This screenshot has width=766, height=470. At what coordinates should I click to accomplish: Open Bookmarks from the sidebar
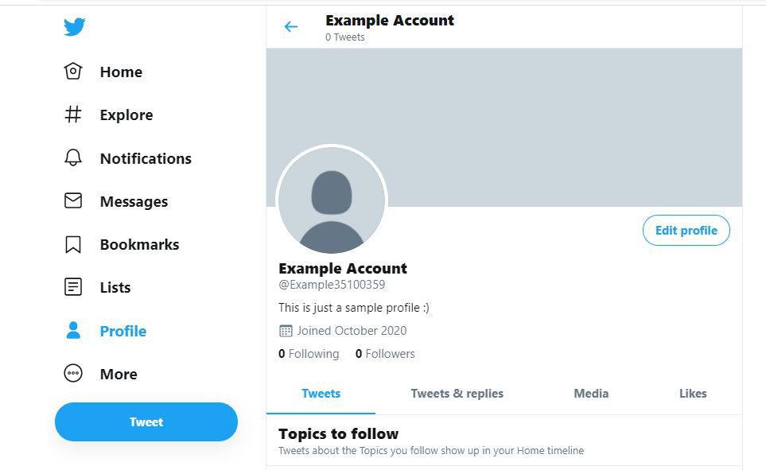click(x=73, y=244)
